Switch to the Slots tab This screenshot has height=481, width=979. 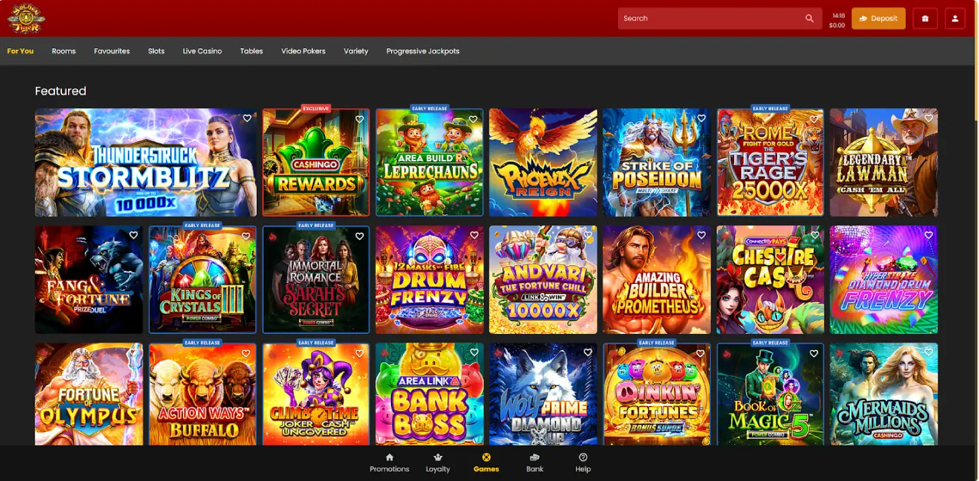tap(156, 50)
